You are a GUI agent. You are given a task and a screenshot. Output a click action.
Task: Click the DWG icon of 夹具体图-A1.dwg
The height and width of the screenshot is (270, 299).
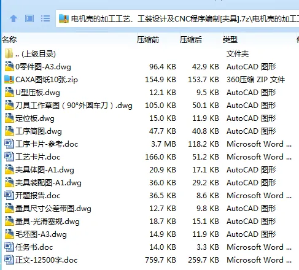(9, 169)
